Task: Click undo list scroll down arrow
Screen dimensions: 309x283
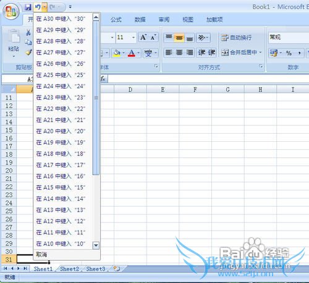Action: 96,245
